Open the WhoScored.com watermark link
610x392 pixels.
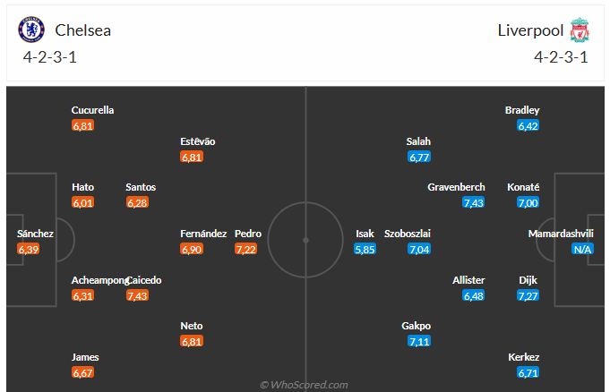pyautogui.click(x=304, y=385)
